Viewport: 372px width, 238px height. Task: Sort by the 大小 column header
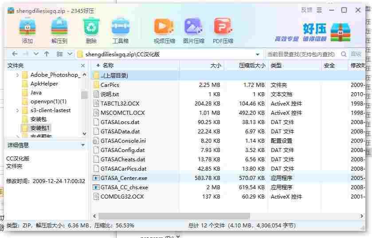pyautogui.click(x=201, y=66)
